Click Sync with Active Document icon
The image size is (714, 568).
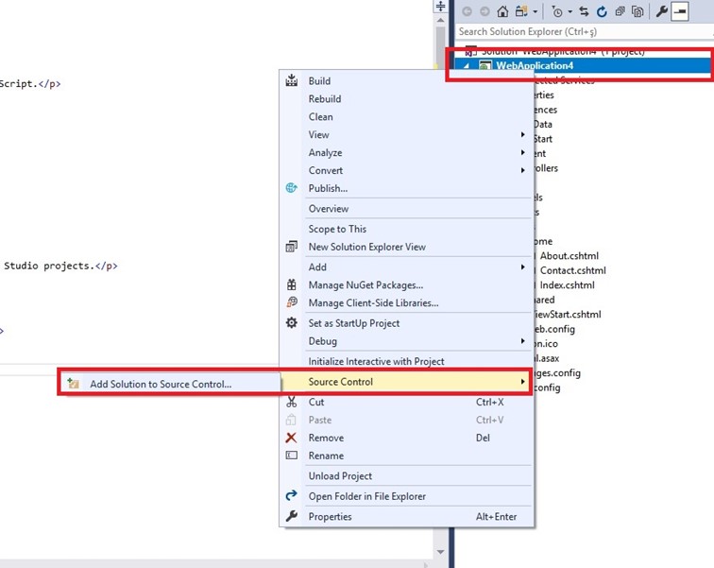click(584, 12)
